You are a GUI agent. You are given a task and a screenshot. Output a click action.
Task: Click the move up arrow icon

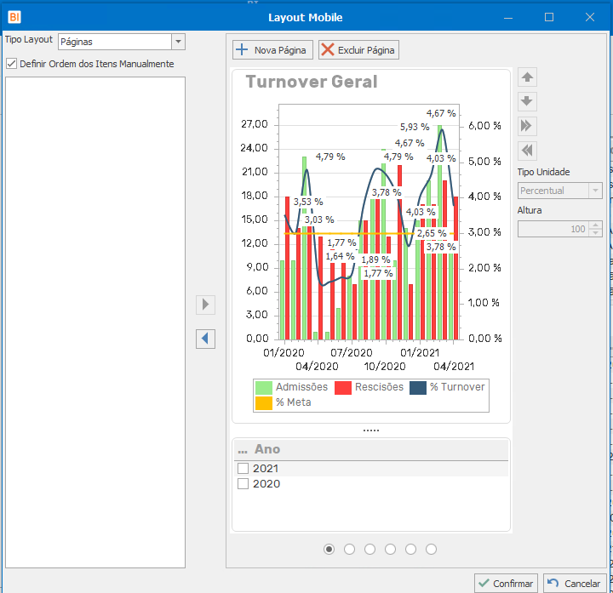coord(527,77)
